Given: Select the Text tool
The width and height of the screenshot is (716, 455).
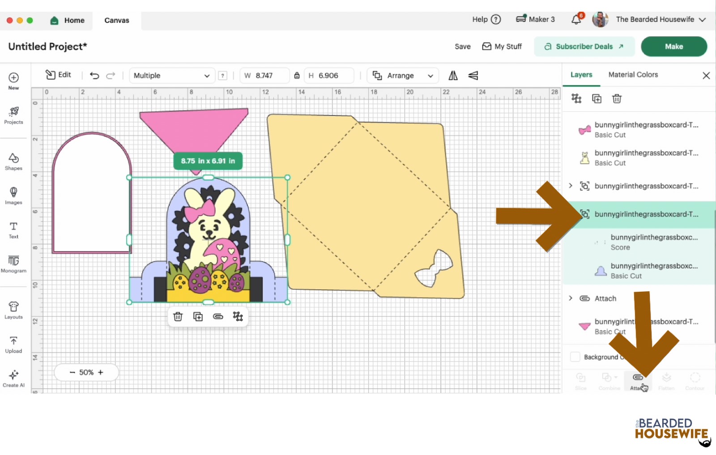Looking at the screenshot, I should [13, 230].
